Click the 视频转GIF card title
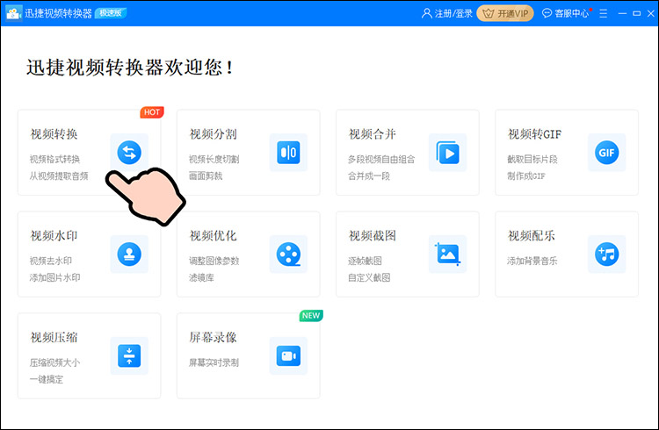The image size is (659, 430). [534, 134]
